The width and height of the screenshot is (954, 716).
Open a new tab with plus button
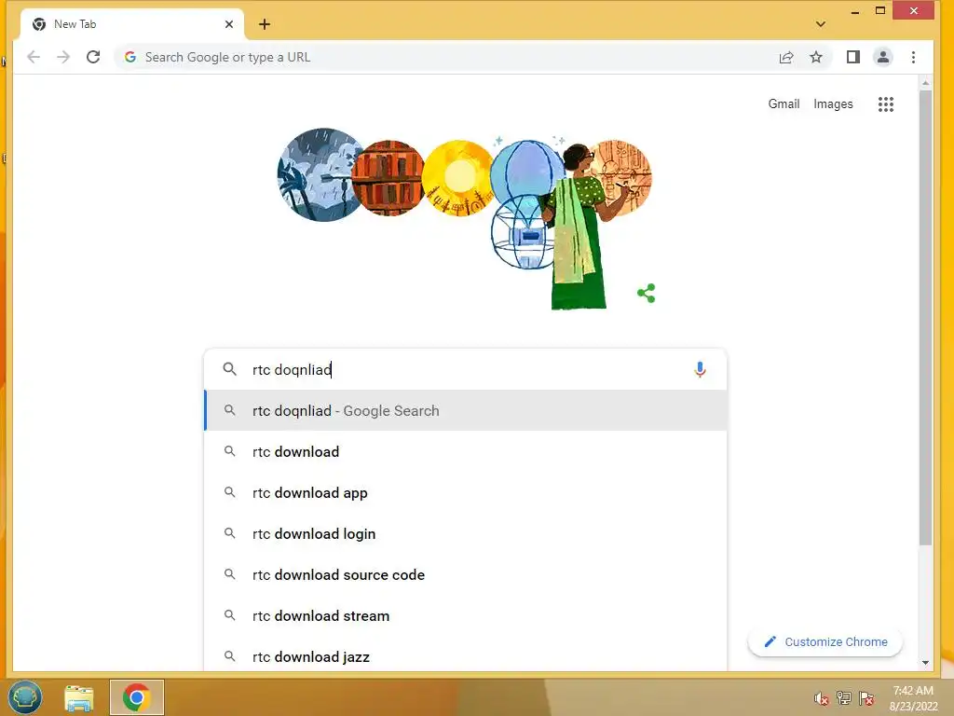point(264,24)
